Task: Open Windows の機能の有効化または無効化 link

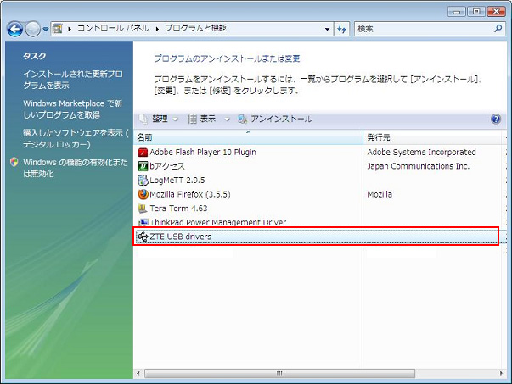Action: [75, 168]
